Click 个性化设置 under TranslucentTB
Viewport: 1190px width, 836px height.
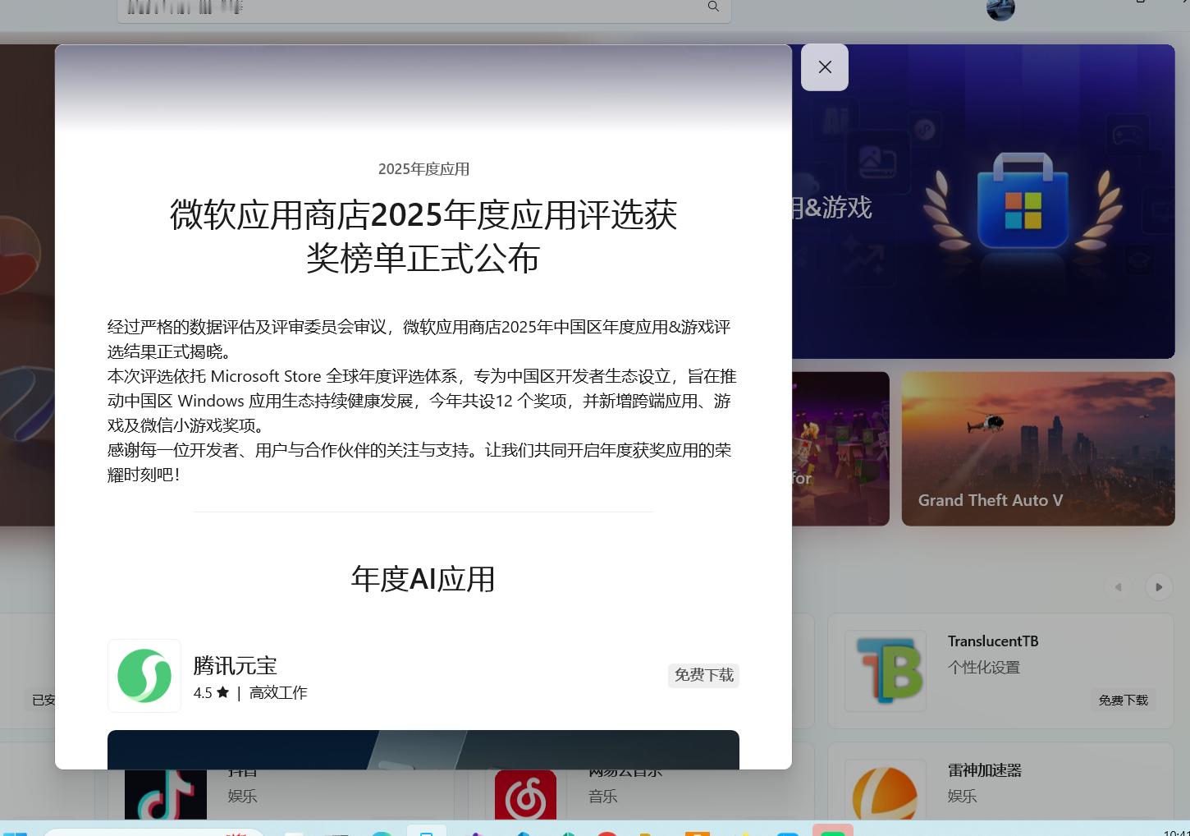point(984,668)
